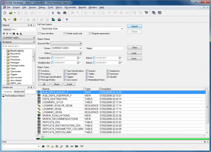The height and width of the screenshot is (152, 211).
Task: Click the horizontal scrollbar under results list
Action: [121, 136]
